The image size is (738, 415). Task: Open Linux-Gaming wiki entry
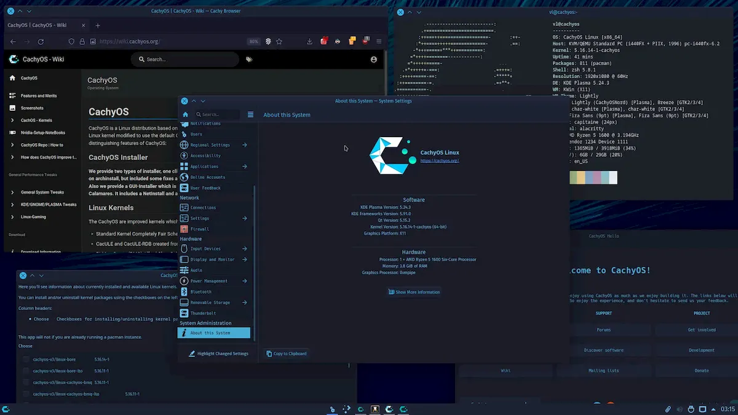coord(33,217)
